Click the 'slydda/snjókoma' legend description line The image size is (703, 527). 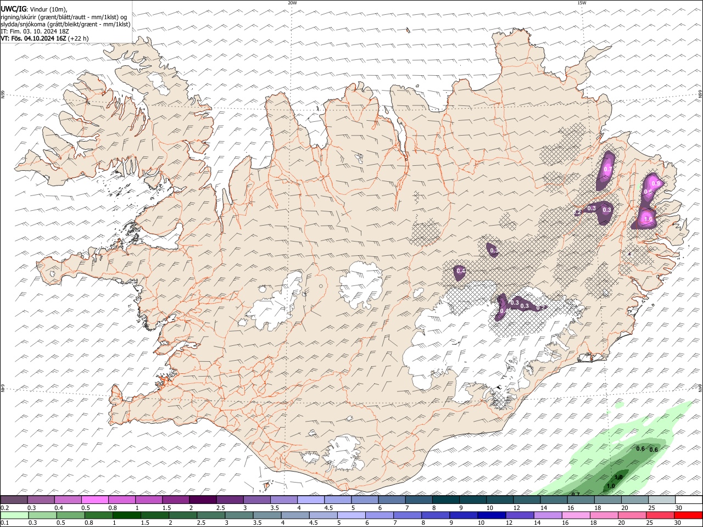(66, 24)
